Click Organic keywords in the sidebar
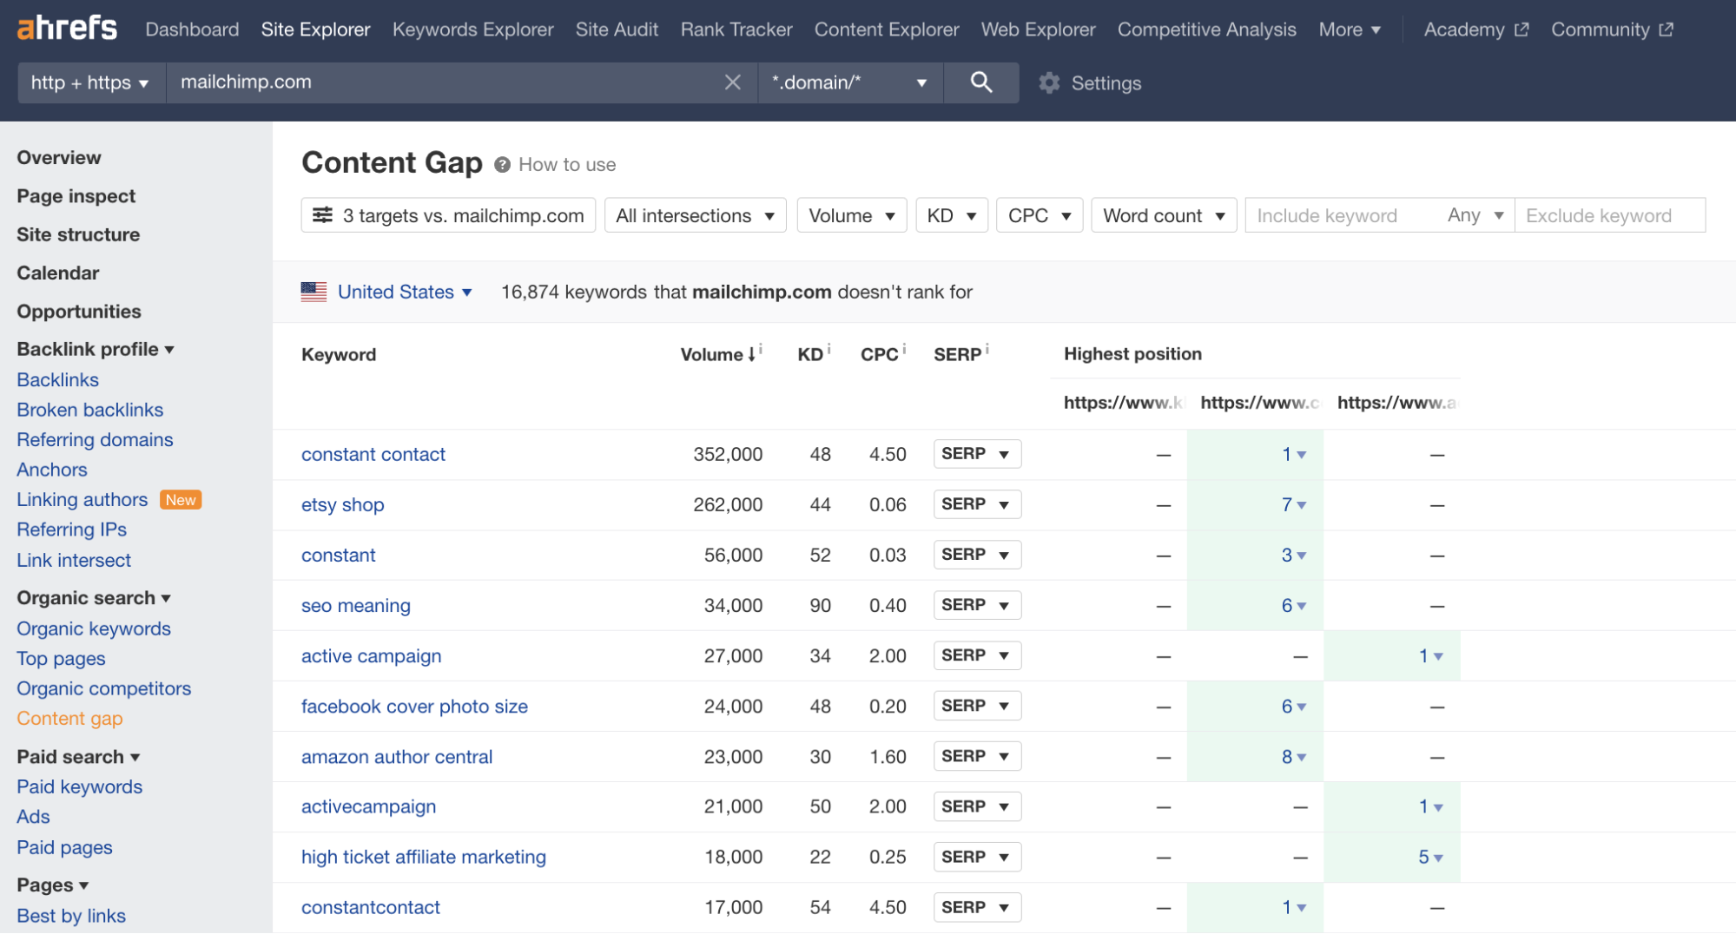The height and width of the screenshot is (934, 1736). tap(93, 628)
